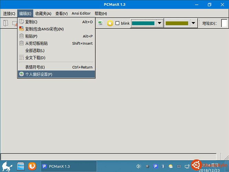This screenshot has height=172, width=229.
Task: Click the blue PCManX tray icon
Action: [x=155, y=166]
